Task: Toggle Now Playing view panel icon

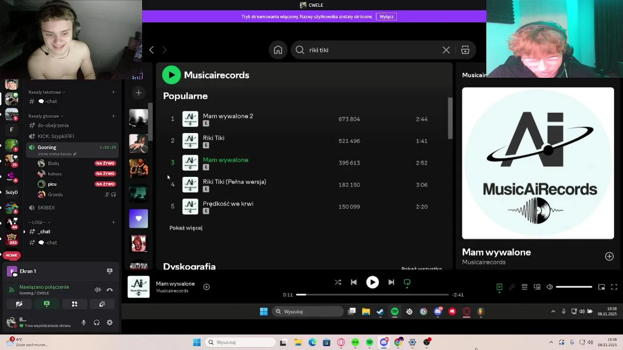Action: click(499, 287)
